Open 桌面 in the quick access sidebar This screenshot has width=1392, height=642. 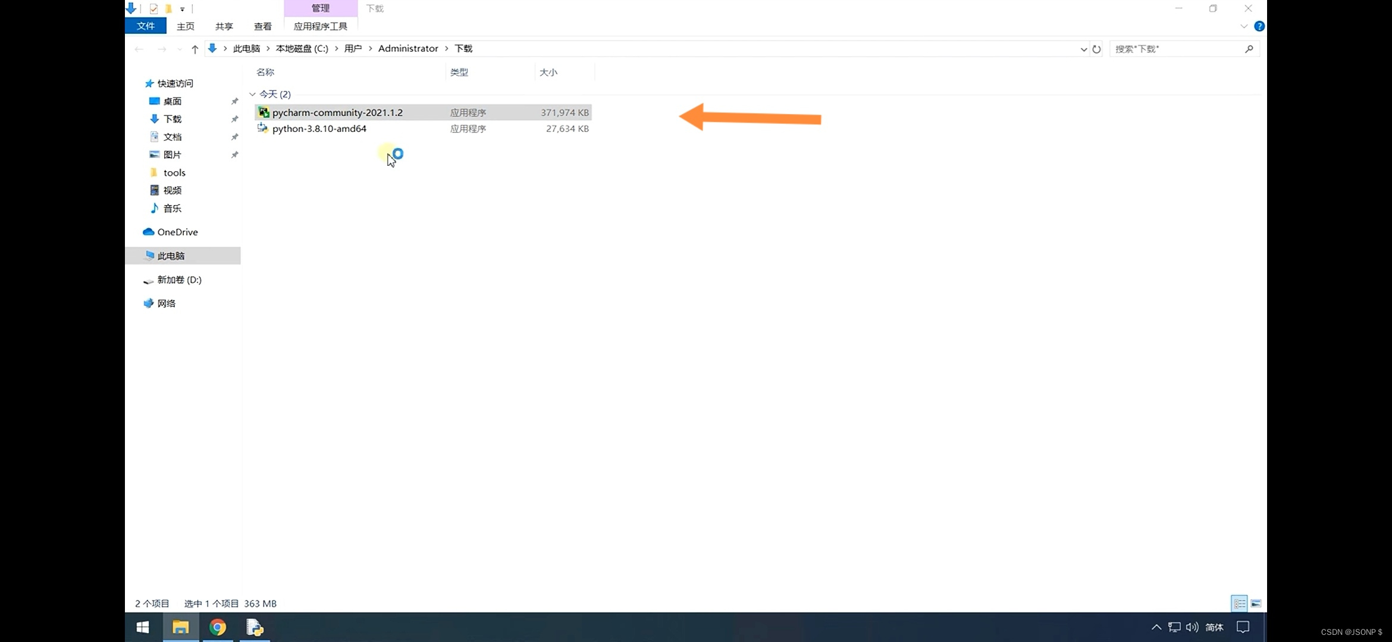tap(172, 101)
